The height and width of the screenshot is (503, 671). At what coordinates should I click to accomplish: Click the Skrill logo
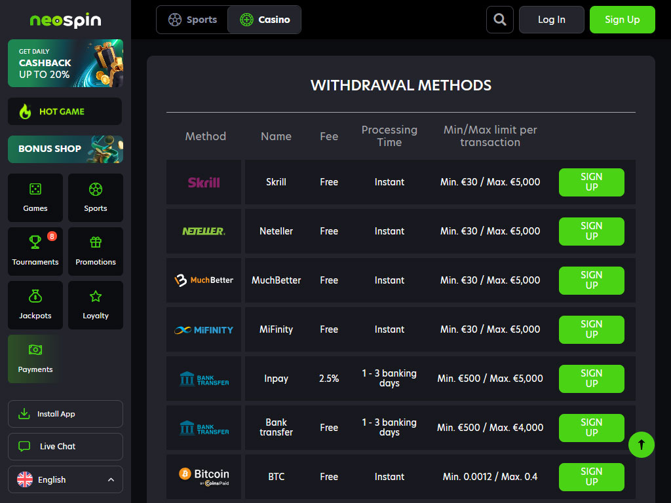[204, 183]
